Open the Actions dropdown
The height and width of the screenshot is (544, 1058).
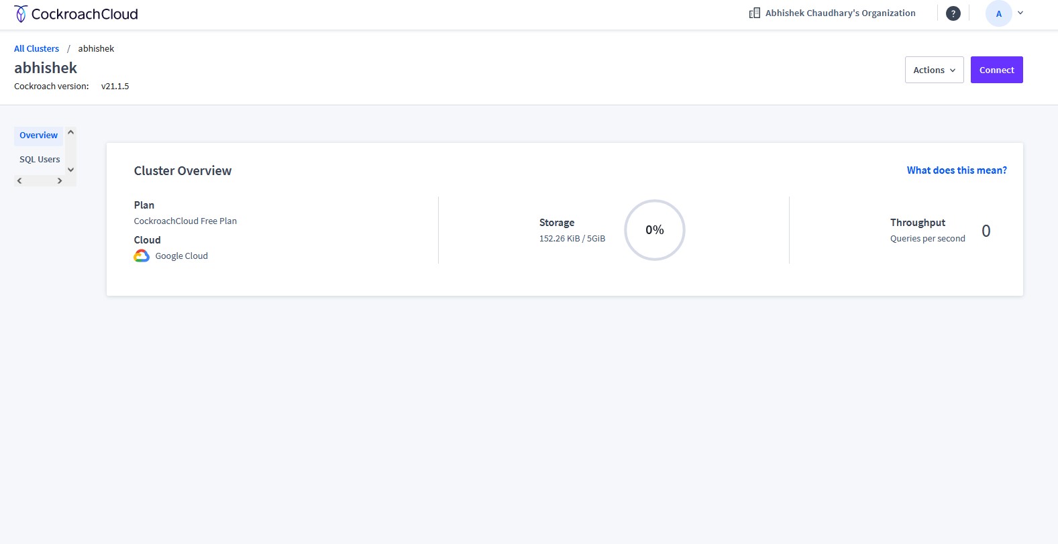click(x=934, y=70)
